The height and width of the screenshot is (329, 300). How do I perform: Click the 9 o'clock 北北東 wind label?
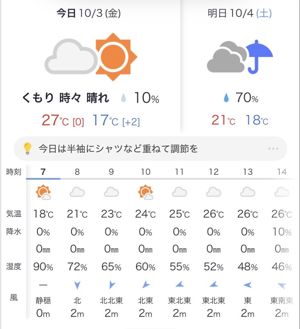point(111,300)
